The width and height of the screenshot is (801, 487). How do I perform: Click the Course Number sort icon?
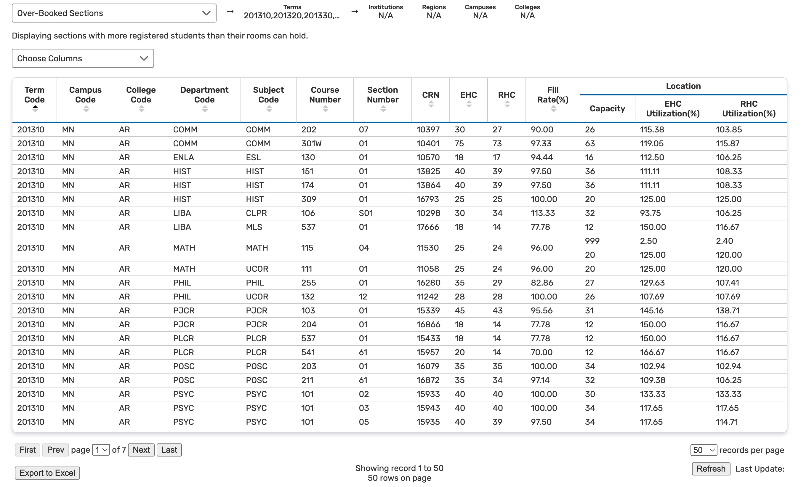325,109
